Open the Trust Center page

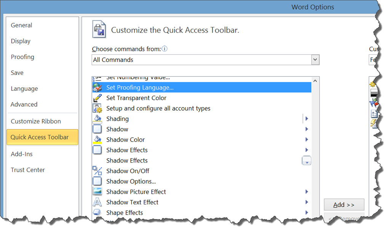pyautogui.click(x=28, y=170)
